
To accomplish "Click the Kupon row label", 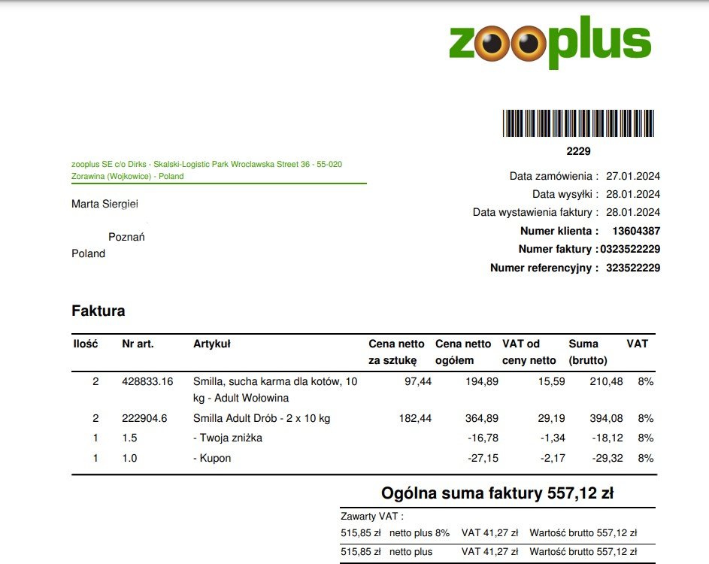I will pos(212,458).
